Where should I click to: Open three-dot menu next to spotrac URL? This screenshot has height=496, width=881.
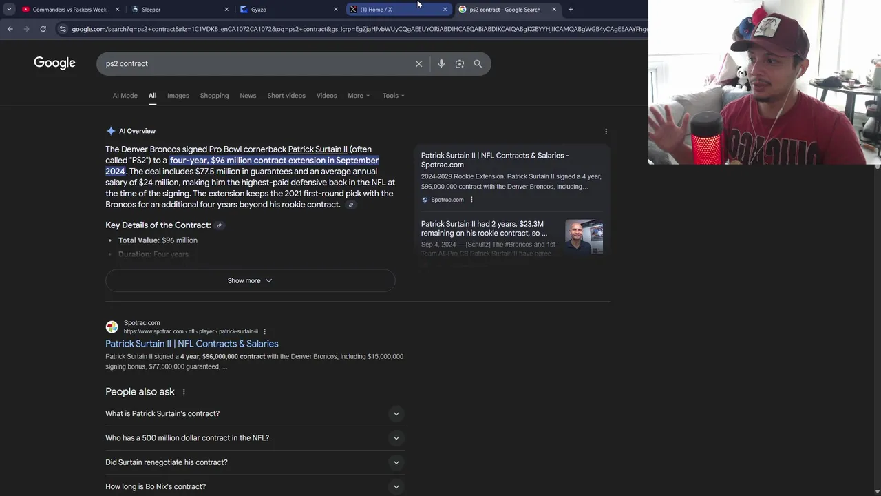(x=264, y=331)
